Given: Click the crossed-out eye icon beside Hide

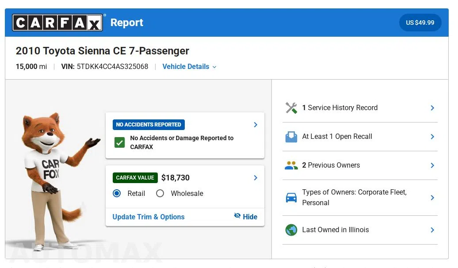Looking at the screenshot, I should 237,216.
